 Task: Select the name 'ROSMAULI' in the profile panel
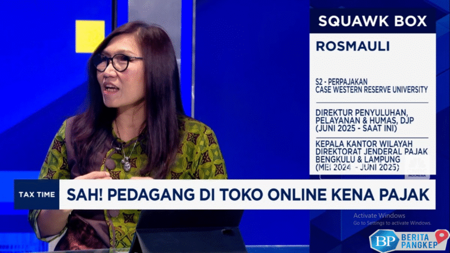353,46
